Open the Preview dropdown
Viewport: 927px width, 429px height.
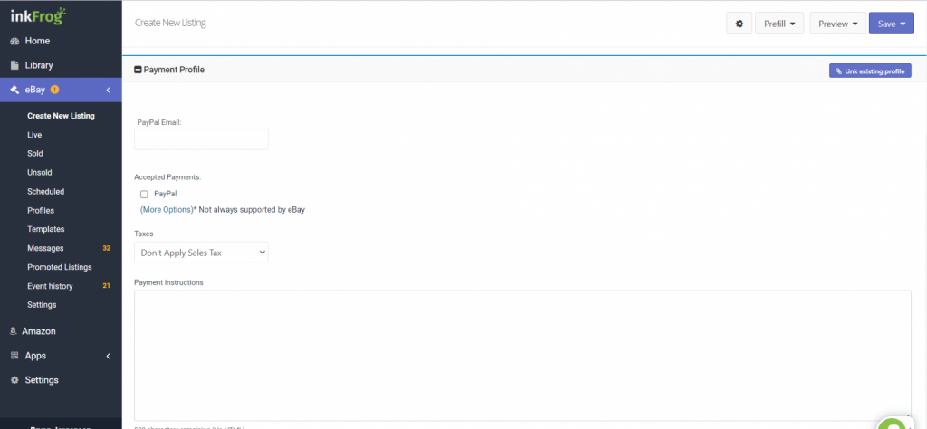[837, 24]
